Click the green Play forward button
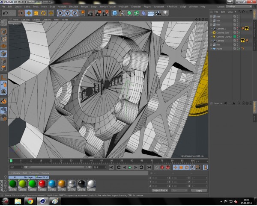The image size is (257, 206). pyautogui.click(x=130, y=167)
